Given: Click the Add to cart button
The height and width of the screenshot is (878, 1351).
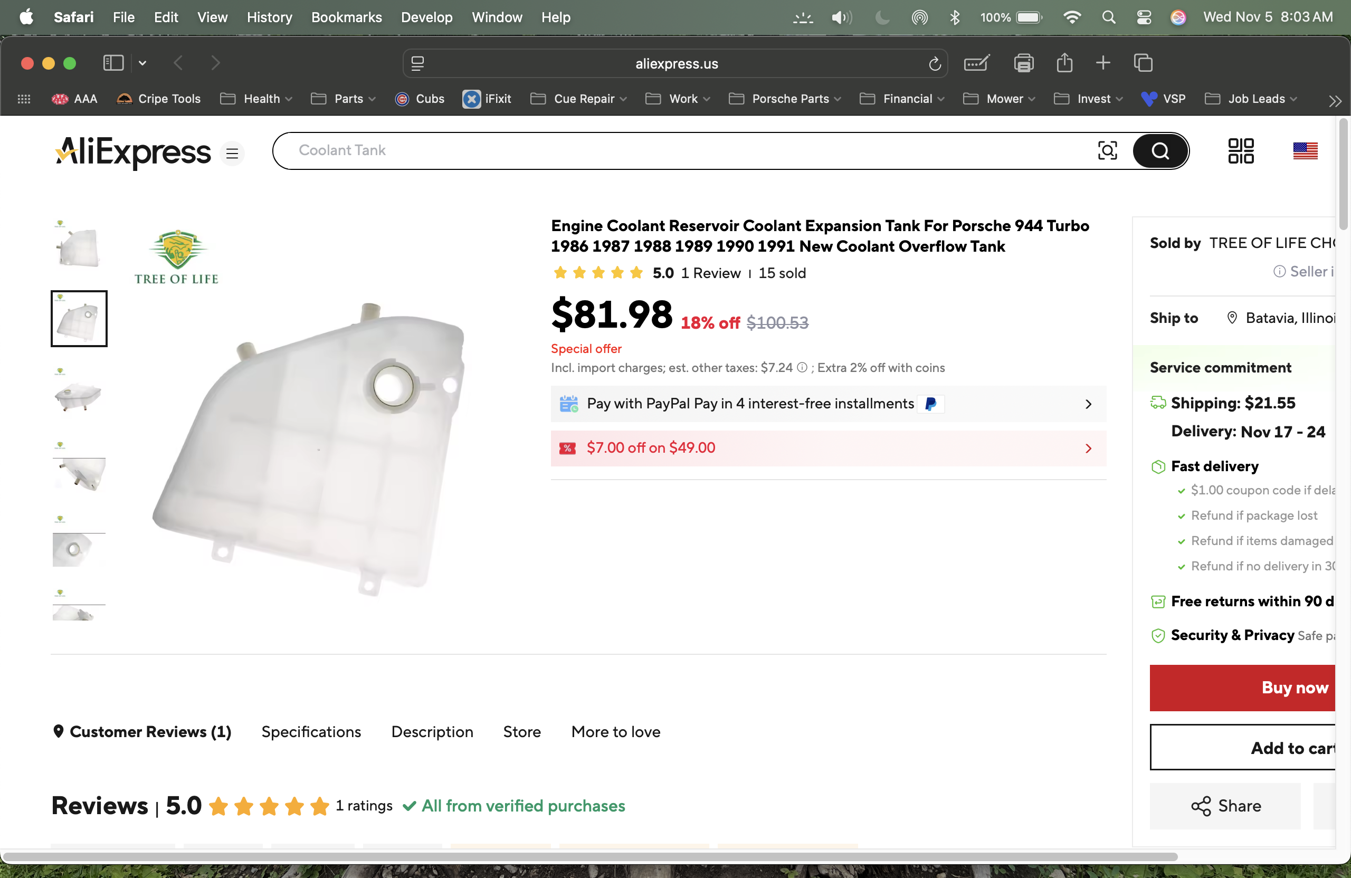Looking at the screenshot, I should click(x=1243, y=748).
